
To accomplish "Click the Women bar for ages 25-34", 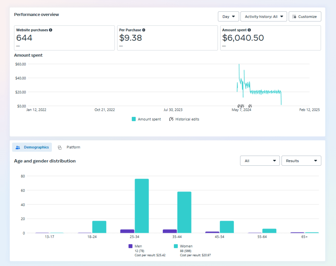I will coord(142,206).
